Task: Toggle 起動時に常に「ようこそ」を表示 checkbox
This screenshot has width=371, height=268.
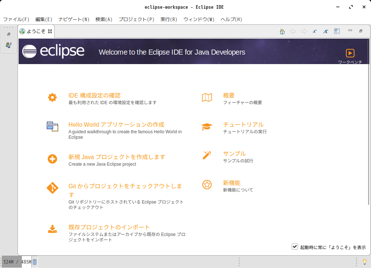Action: pos(294,247)
